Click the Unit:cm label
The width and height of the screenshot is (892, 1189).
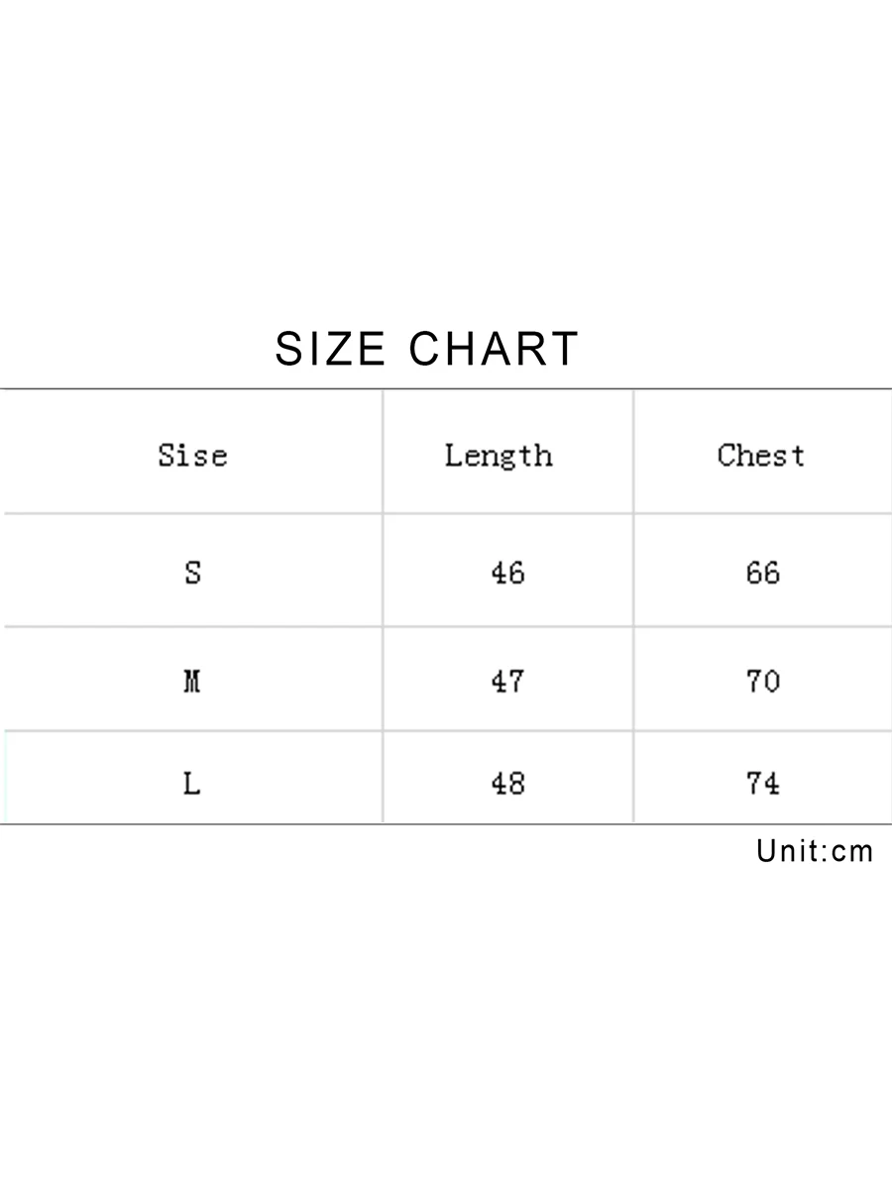point(815,851)
